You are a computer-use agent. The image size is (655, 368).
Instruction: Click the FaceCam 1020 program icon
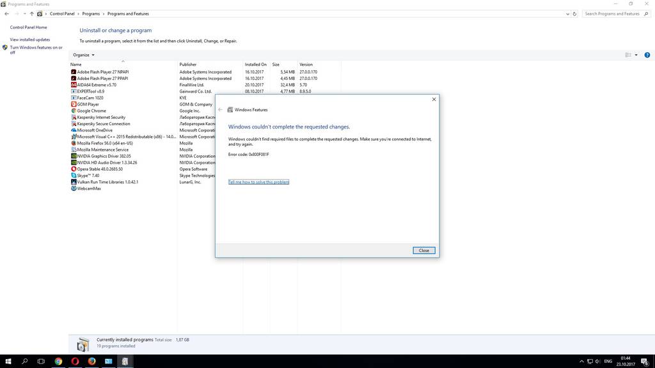tap(74, 98)
